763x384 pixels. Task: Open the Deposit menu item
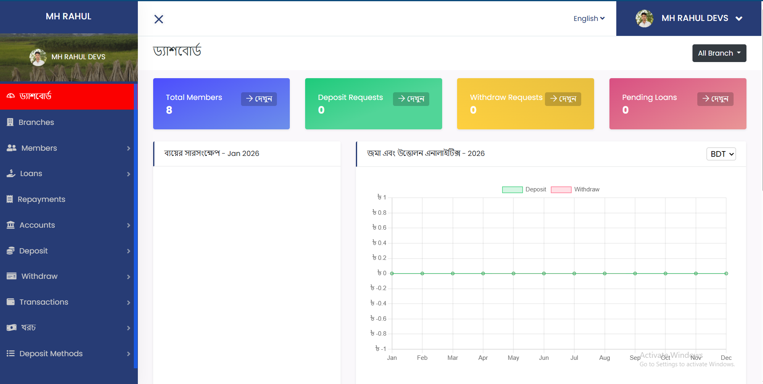tap(67, 251)
